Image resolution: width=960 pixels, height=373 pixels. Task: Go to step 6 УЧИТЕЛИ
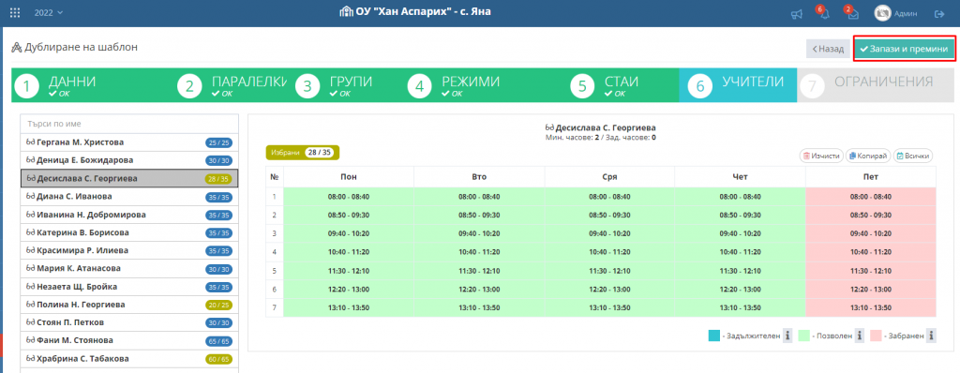click(x=738, y=85)
